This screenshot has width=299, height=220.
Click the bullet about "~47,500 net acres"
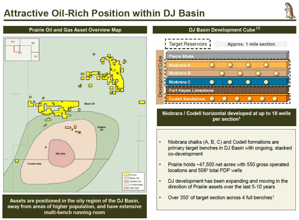point(228,168)
